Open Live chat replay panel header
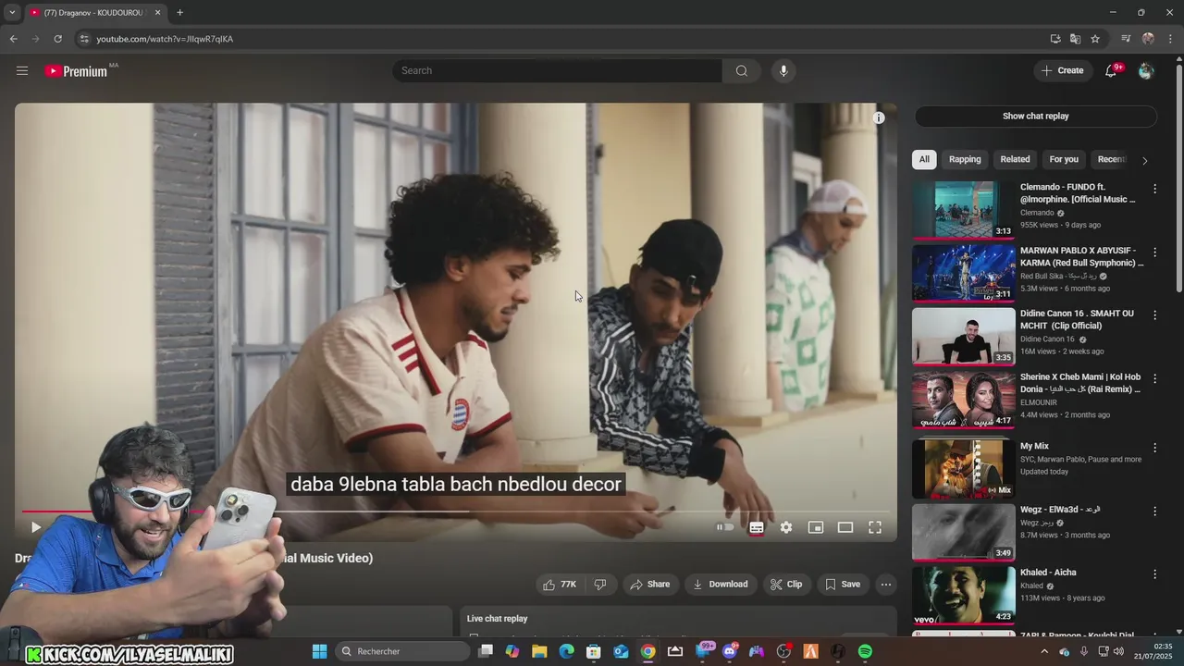Screen dimensions: 1184x666 [497, 619]
